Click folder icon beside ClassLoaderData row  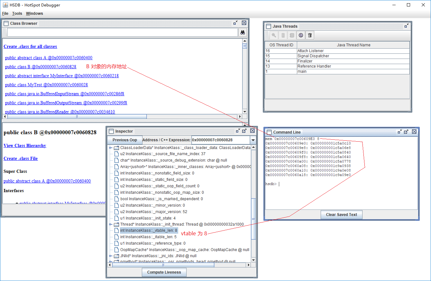pyautogui.click(x=116, y=148)
